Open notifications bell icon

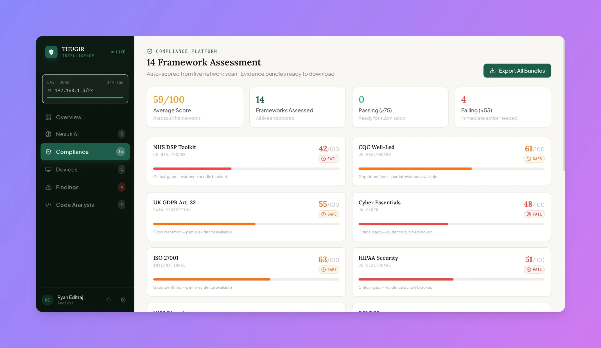109,300
